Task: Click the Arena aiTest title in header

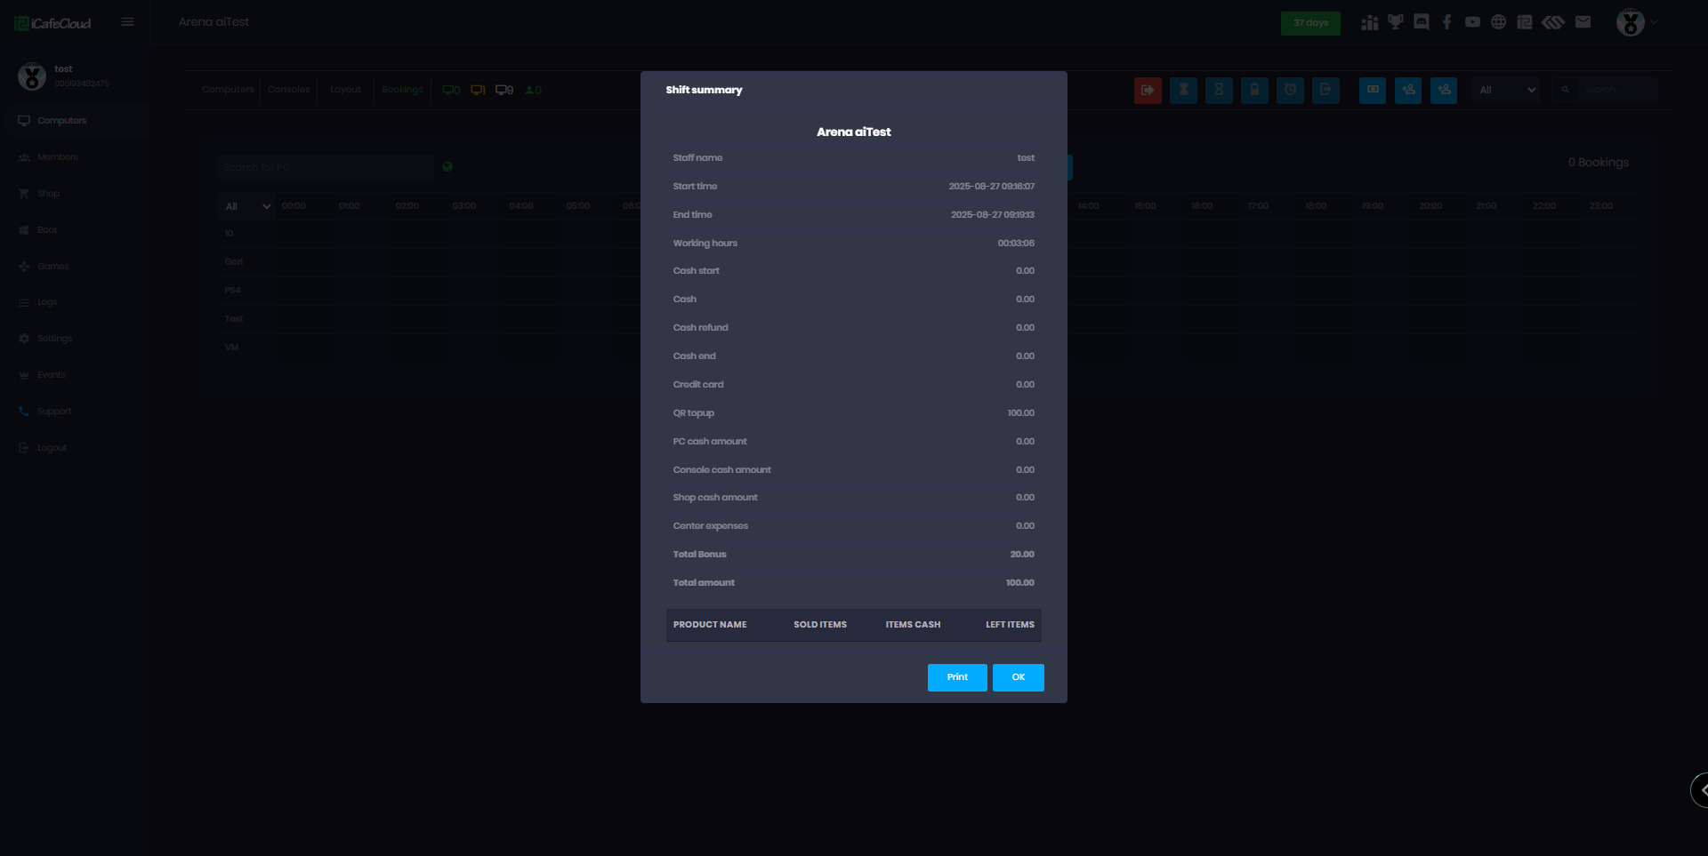Action: coord(213,22)
